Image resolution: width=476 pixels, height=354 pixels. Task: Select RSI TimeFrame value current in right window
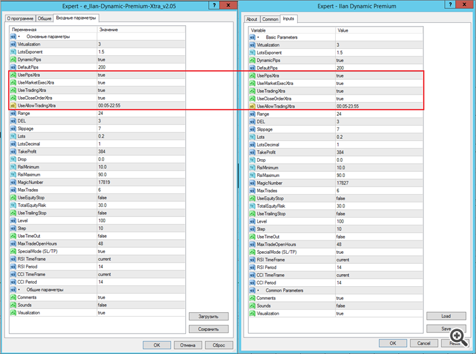click(343, 259)
